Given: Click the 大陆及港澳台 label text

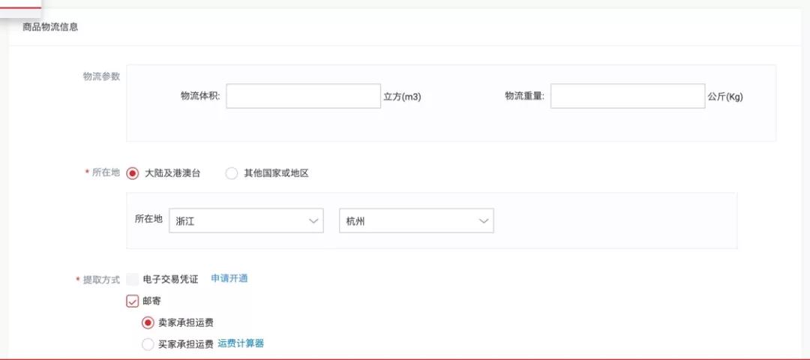Looking at the screenshot, I should [172, 173].
